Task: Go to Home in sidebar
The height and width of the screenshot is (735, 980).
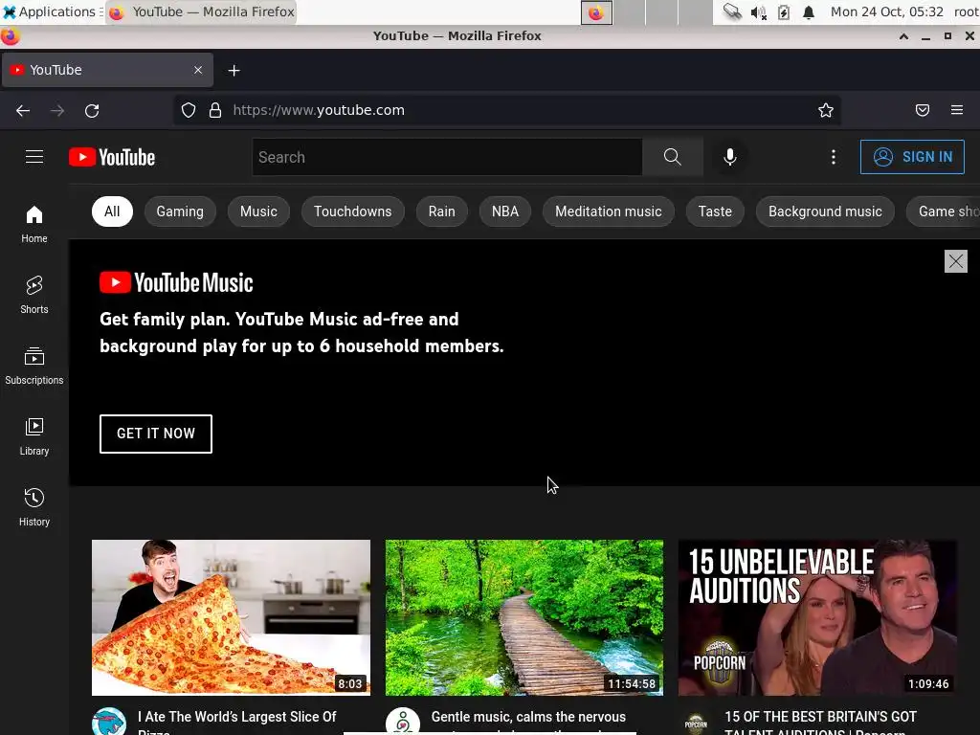Action: 34,224
